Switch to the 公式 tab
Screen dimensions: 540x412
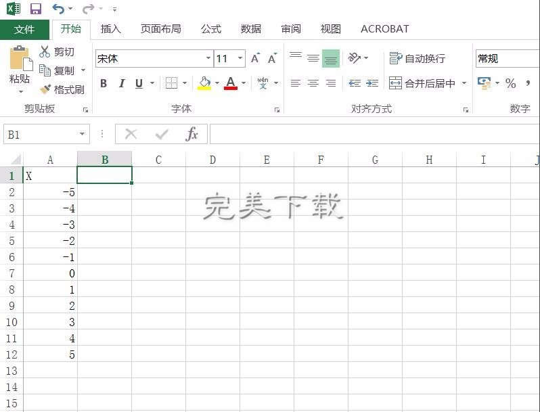click(210, 29)
